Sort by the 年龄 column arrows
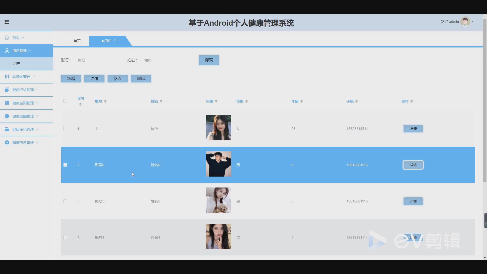The width and height of the screenshot is (487, 274). (x=302, y=101)
